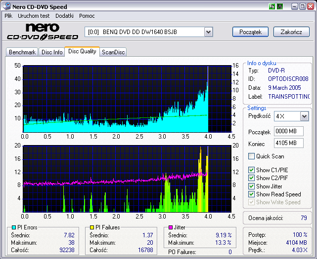Click the quality score 79 value

click(304, 218)
